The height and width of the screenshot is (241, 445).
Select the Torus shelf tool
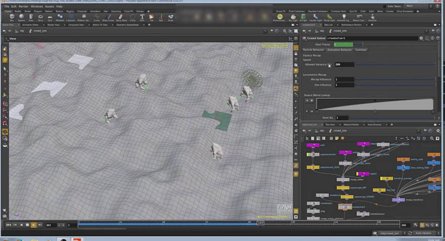[40, 18]
